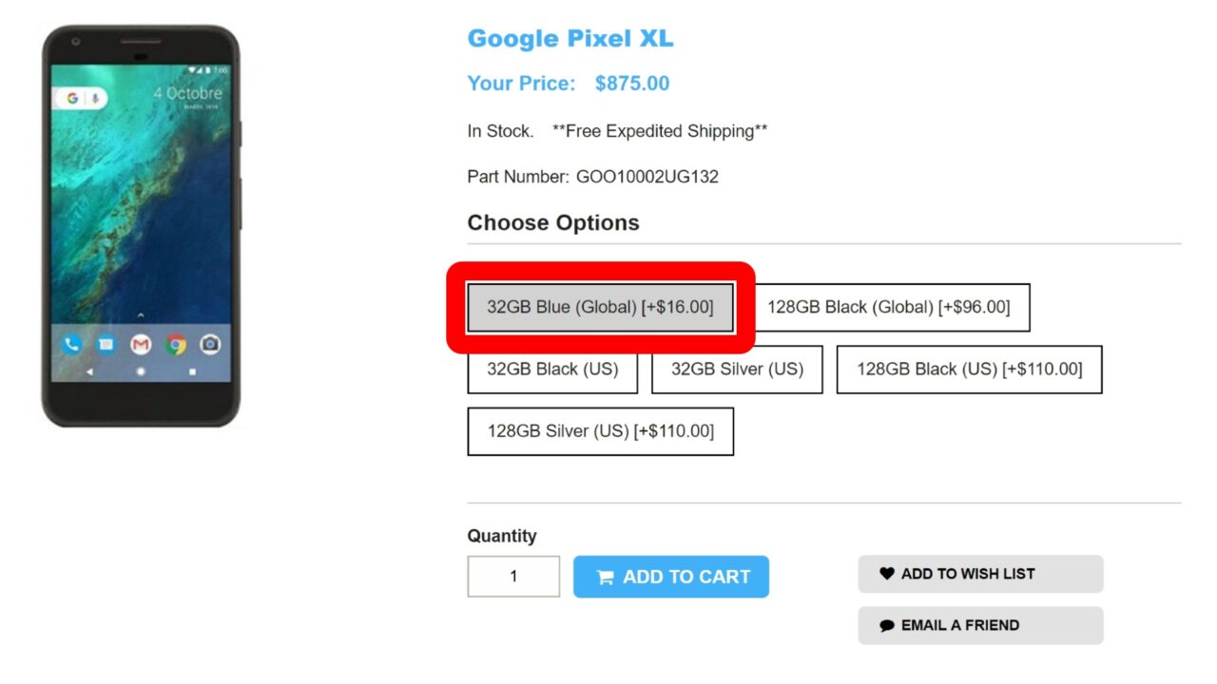Screen dimensions: 1217x684
Task: Open the Pixel XL product image
Action: 141,226
